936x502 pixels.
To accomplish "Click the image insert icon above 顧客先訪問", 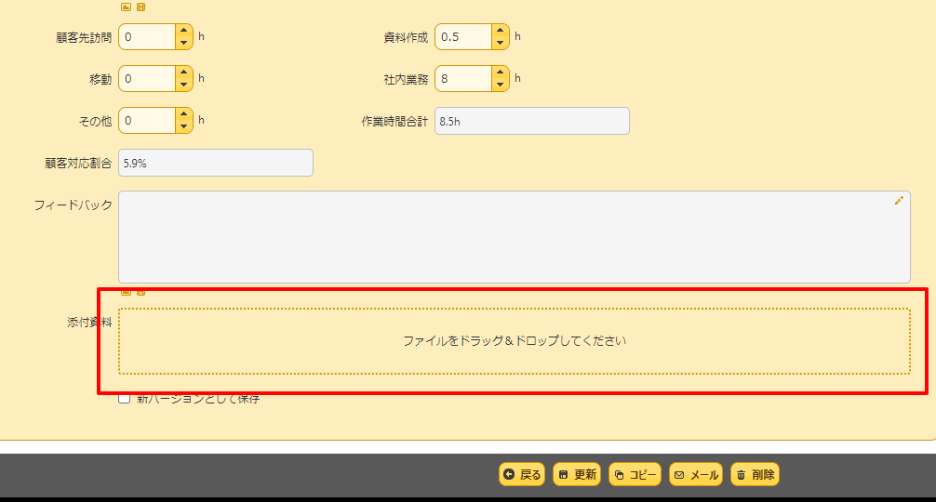I will pyautogui.click(x=126, y=7).
